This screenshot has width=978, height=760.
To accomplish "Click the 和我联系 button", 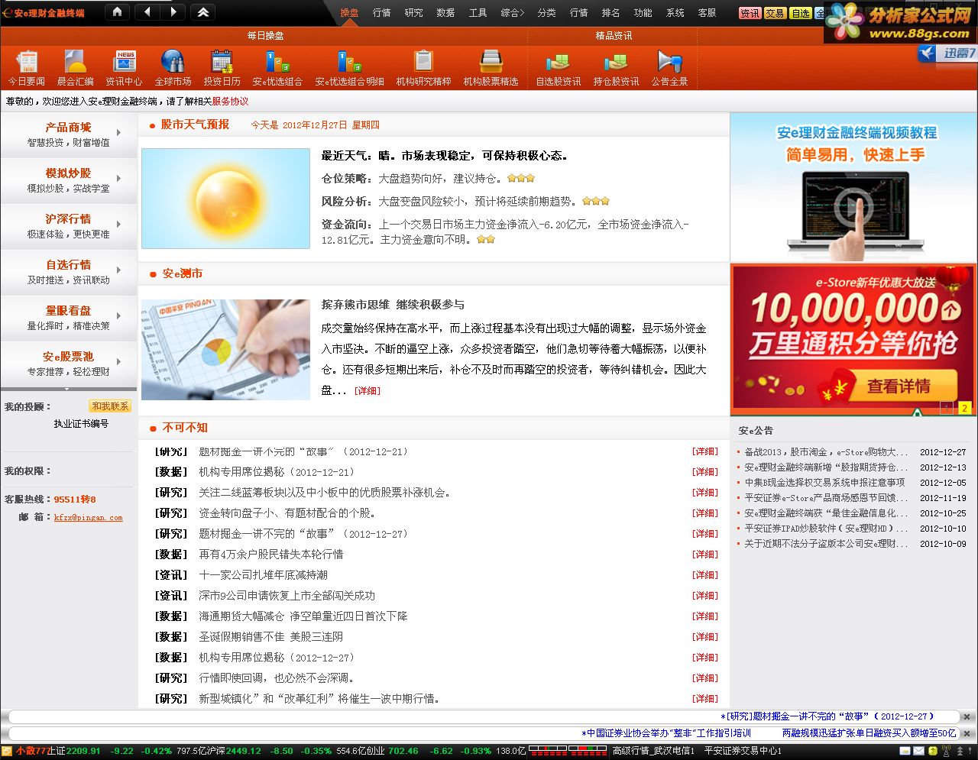I will pyautogui.click(x=110, y=406).
